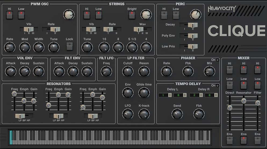Toggle the Mixer Resonator Hi switch
267x149 pixels.
[x=244, y=70]
